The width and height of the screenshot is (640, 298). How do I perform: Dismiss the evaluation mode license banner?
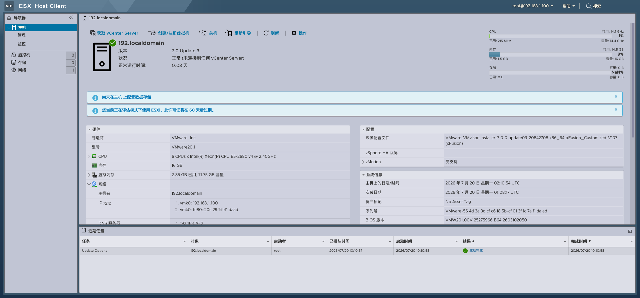[616, 110]
